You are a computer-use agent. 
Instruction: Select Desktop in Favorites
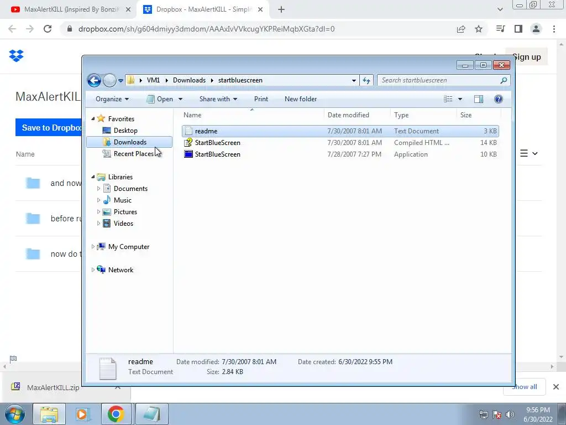(x=125, y=131)
